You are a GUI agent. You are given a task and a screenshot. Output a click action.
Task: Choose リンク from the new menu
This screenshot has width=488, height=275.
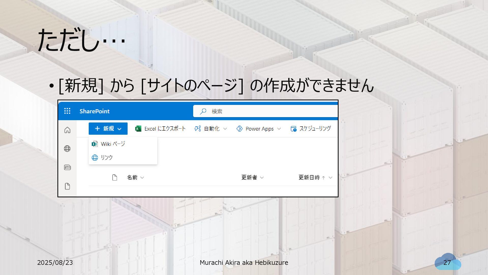(x=123, y=158)
